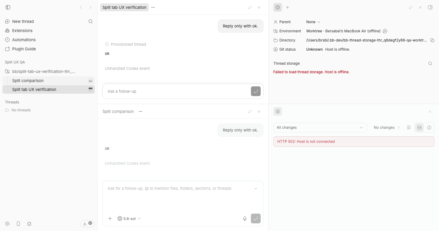Screen dimensions: 439x231
Task: Open the All changes dropdown
Action: point(320,128)
